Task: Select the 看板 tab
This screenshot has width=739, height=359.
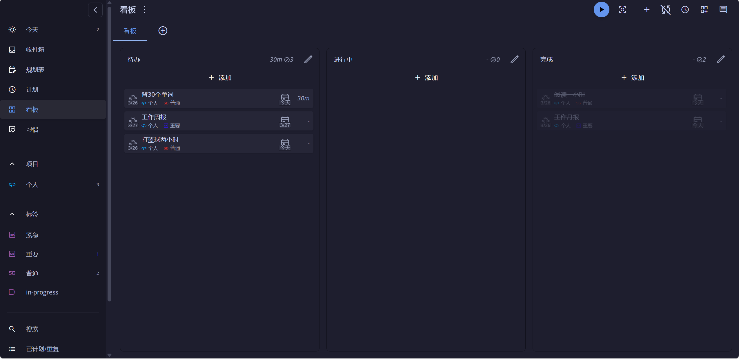Action: pos(130,31)
